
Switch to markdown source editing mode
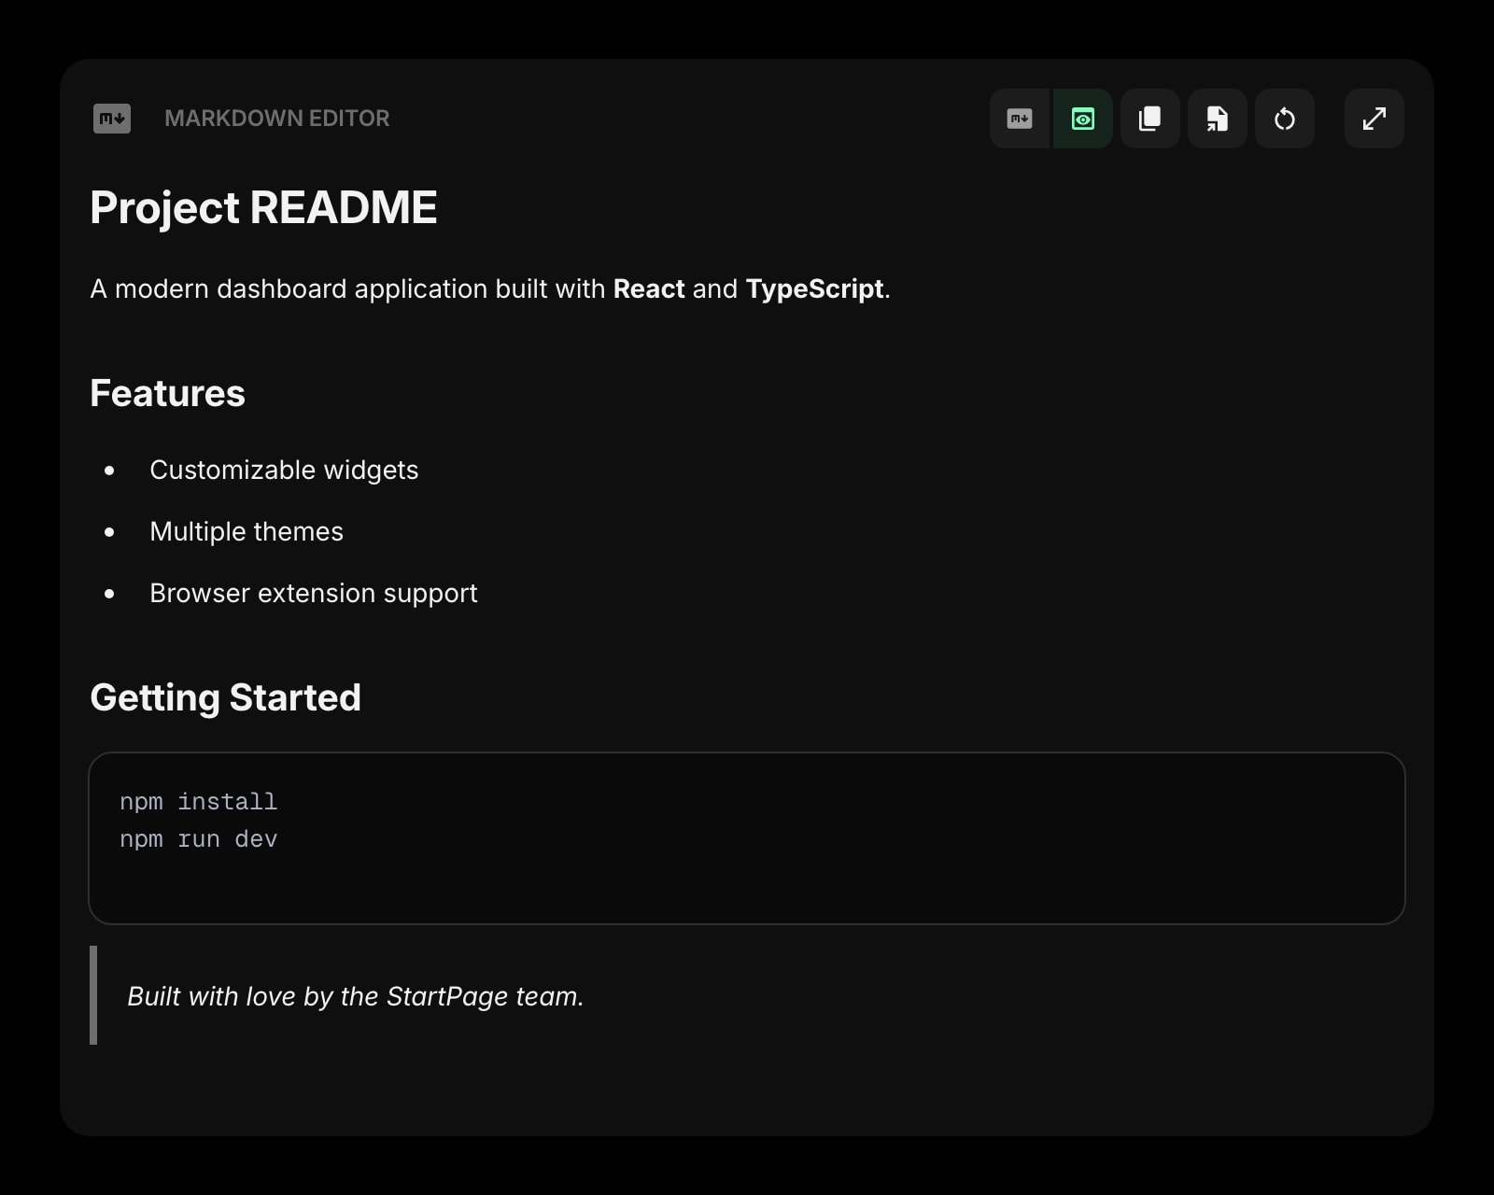pyautogui.click(x=1020, y=119)
